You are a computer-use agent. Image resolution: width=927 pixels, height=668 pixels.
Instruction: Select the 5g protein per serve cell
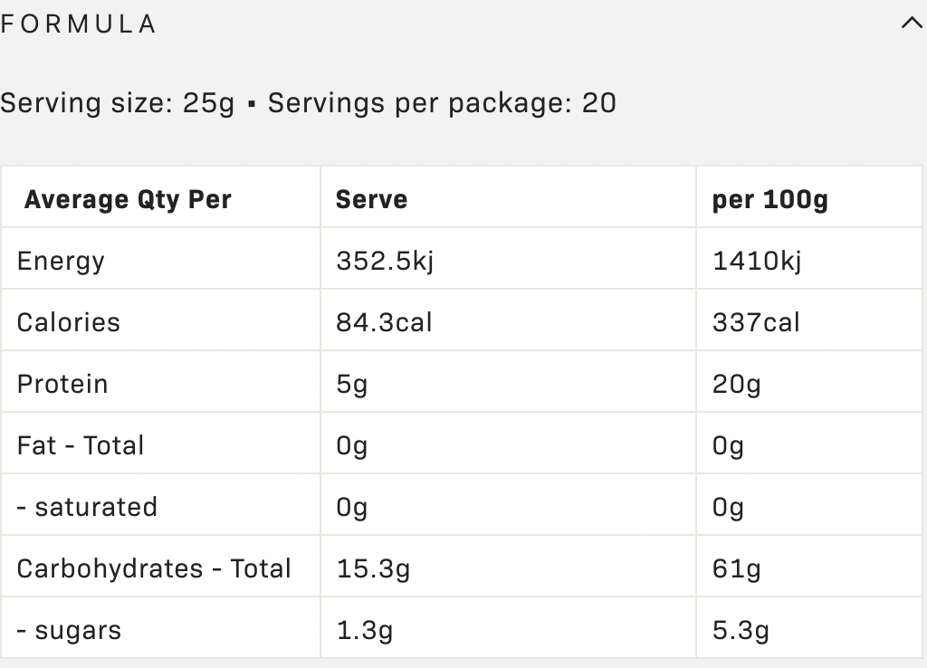351,384
